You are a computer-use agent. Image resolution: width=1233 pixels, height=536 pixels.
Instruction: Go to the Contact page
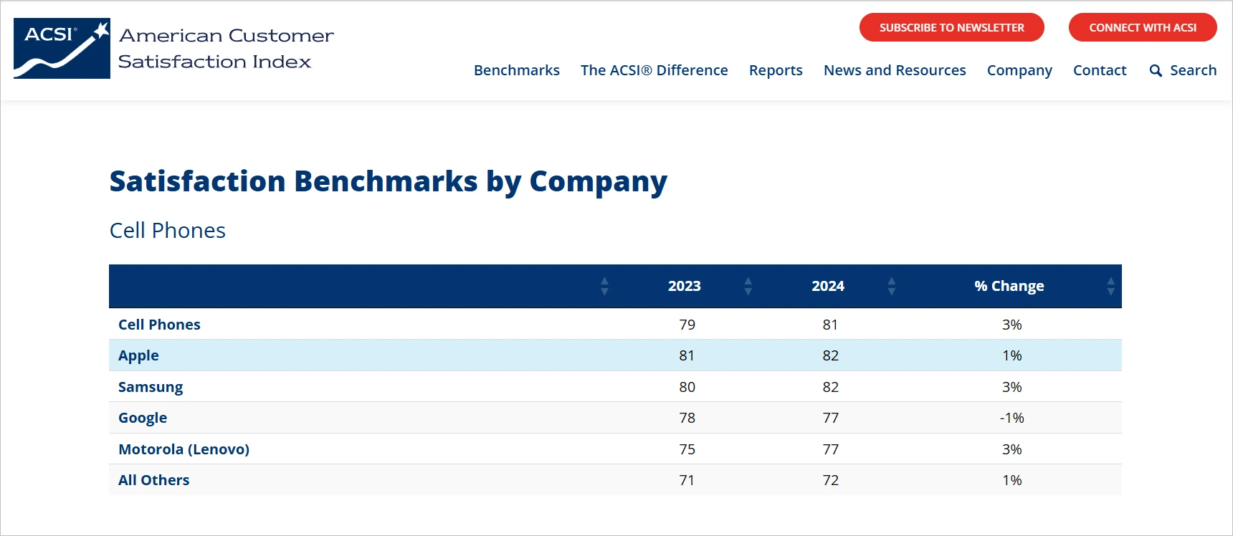point(1100,70)
